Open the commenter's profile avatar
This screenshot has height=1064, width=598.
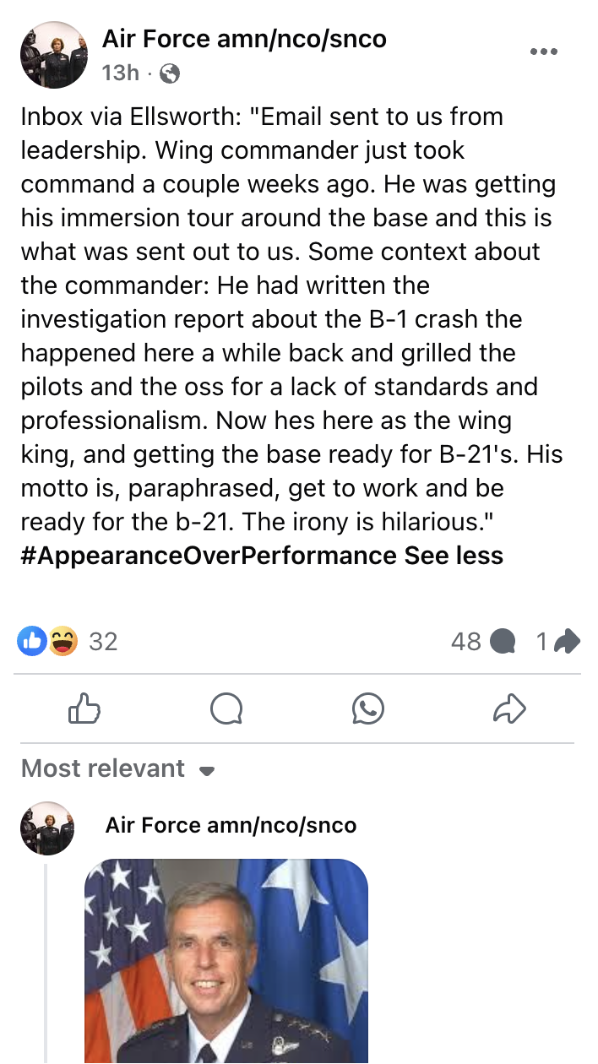point(47,828)
